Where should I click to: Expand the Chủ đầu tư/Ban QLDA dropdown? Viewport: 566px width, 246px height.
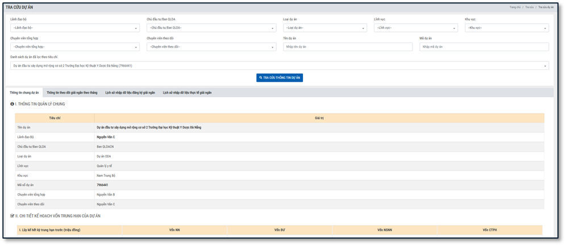(211, 28)
